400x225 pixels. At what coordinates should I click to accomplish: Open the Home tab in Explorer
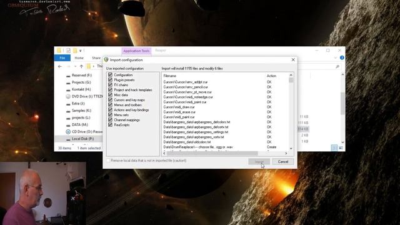[x=79, y=58]
